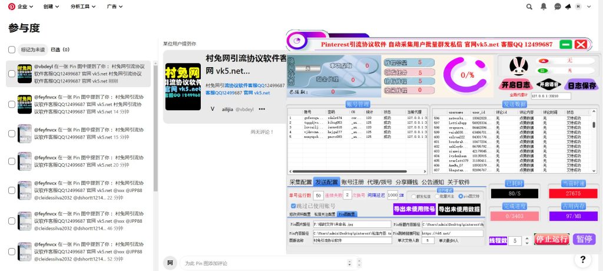Tick checkbox for the 22 分钟 notification
Viewport: 603px width, 271px height.
point(12,190)
